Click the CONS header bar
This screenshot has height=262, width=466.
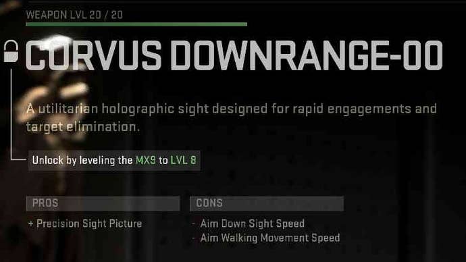tap(267, 203)
